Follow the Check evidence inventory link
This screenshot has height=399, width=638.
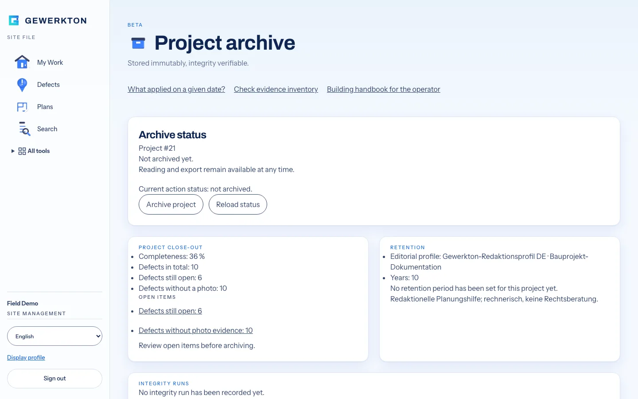[x=276, y=89]
